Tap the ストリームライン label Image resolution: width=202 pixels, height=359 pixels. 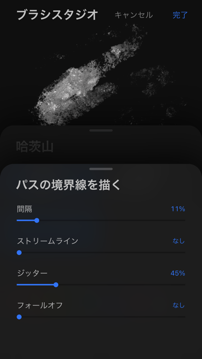[x=48, y=241]
